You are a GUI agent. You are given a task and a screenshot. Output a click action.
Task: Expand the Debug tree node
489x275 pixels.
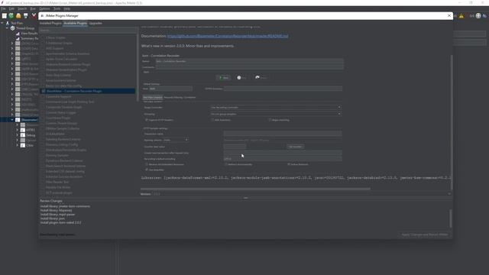17,135
